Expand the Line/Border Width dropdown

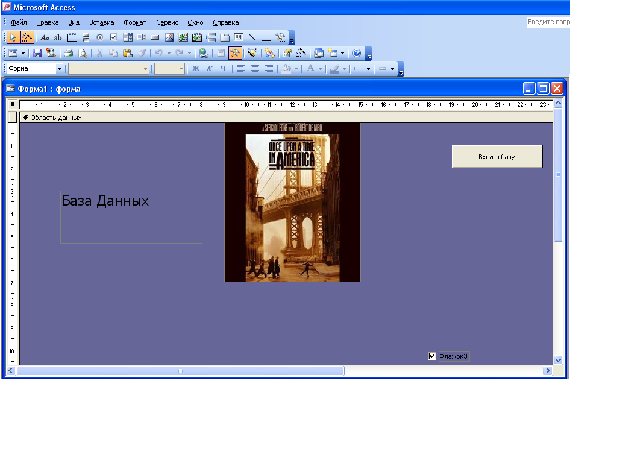tap(368, 69)
